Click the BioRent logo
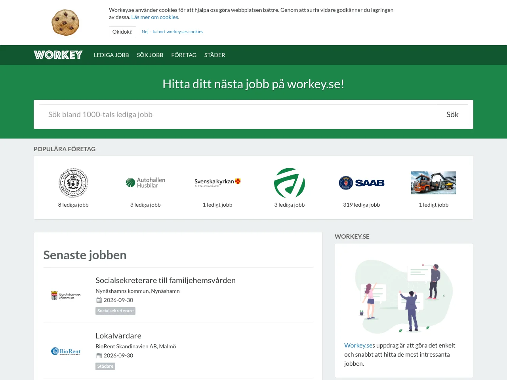 pyautogui.click(x=66, y=351)
